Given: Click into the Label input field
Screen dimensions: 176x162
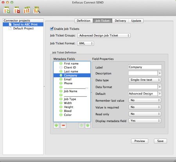Looking at the screenshot, I should click(x=145, y=67).
